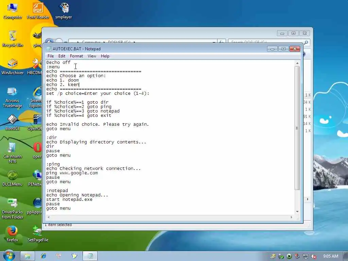Select the smplayer desktop icon
The image size is (348, 261).
pos(64,11)
